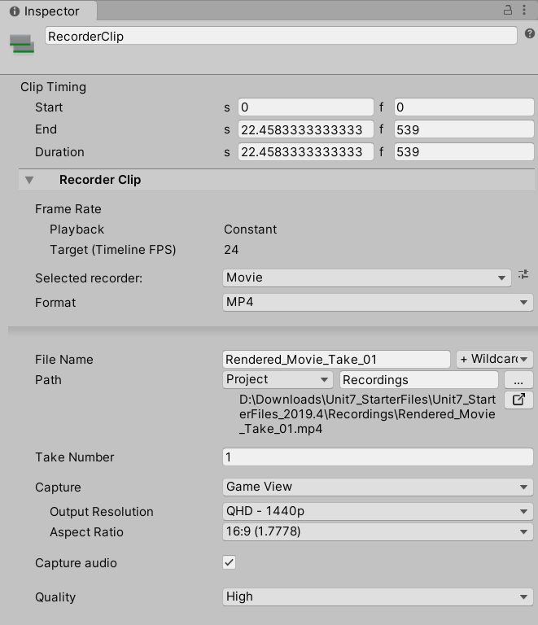
Task: Click the File Name input field
Action: (x=336, y=359)
